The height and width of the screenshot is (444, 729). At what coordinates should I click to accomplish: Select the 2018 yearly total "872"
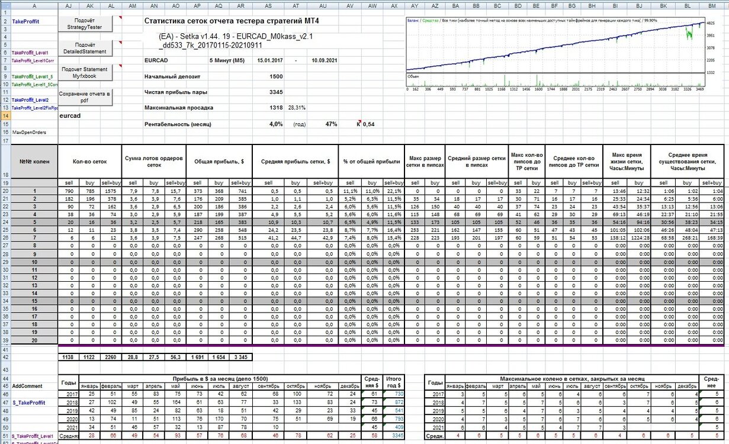coord(393,403)
